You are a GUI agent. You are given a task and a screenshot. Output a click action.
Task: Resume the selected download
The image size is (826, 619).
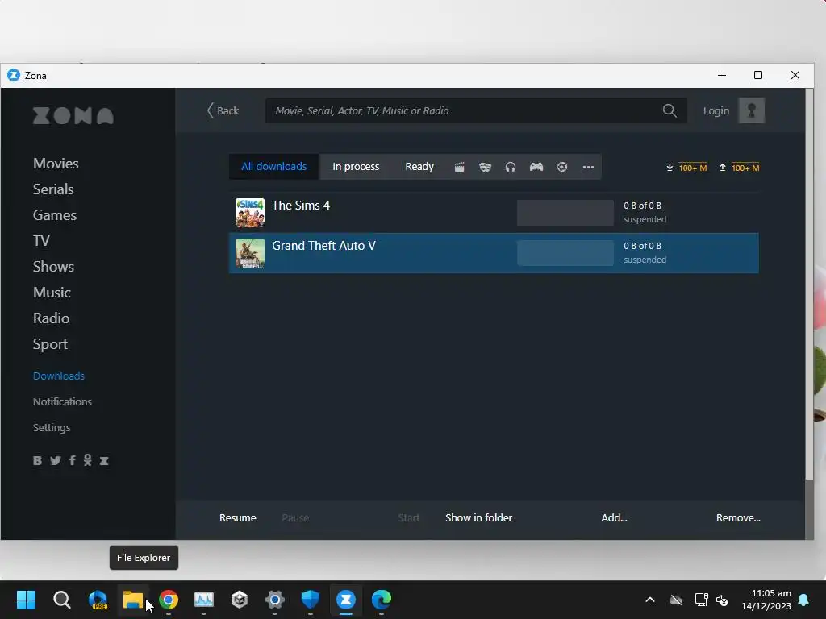pos(238,518)
